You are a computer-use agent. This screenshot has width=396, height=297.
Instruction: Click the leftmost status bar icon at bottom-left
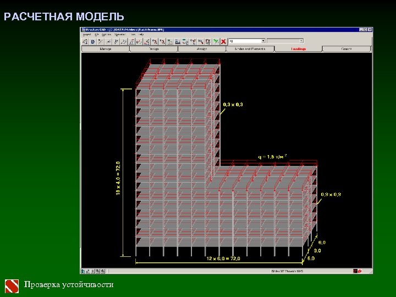[83, 271]
